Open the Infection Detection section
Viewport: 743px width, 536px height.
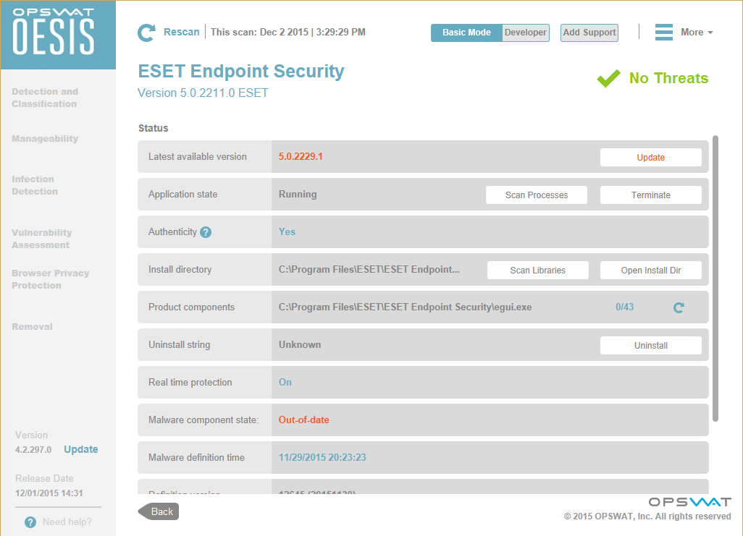pyautogui.click(x=35, y=185)
